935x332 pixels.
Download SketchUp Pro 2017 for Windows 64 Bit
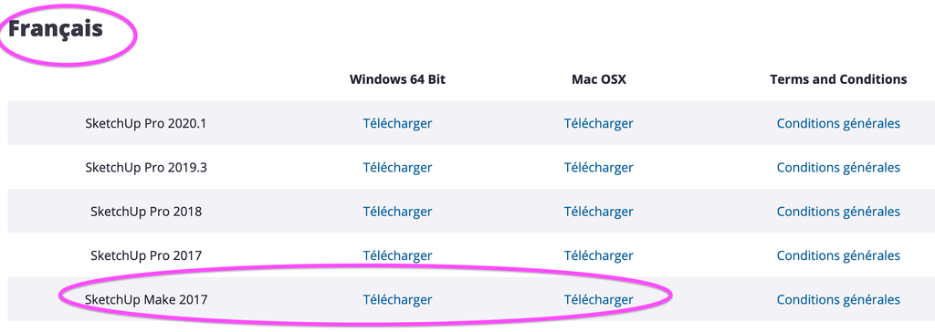pyautogui.click(x=397, y=255)
